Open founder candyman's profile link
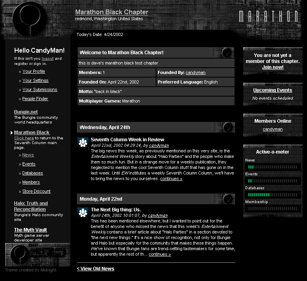The image size is (307, 281). [195, 72]
